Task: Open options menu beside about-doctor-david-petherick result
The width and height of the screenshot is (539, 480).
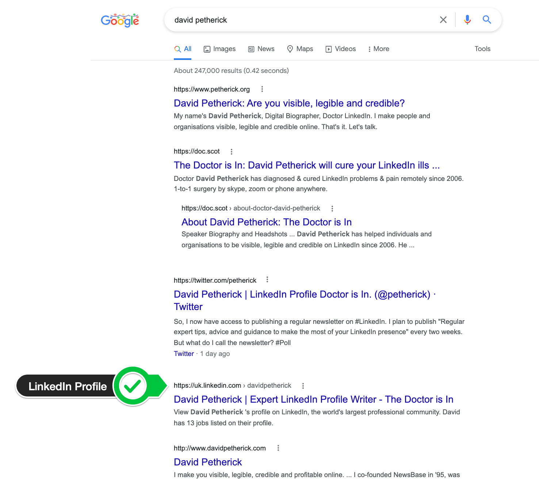Action: coord(332,209)
